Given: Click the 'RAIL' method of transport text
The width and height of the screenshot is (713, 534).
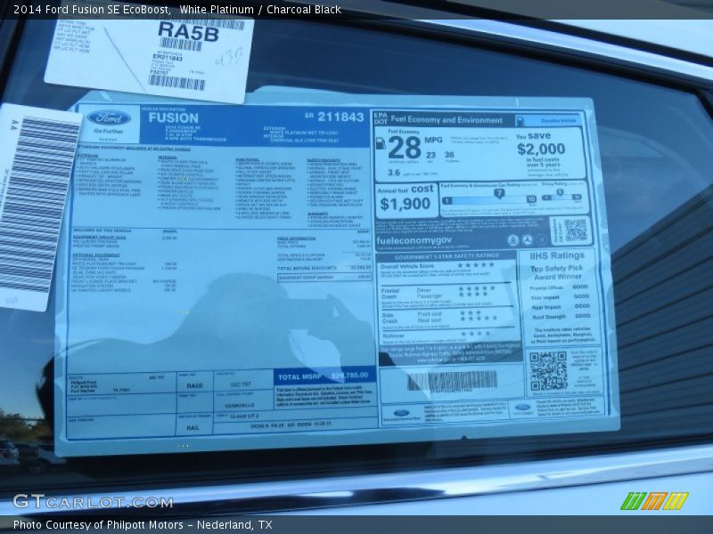Looking at the screenshot, I should [x=193, y=428].
